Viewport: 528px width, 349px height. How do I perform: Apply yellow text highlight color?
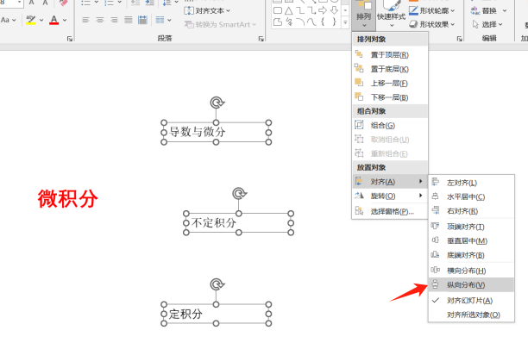click(x=31, y=20)
